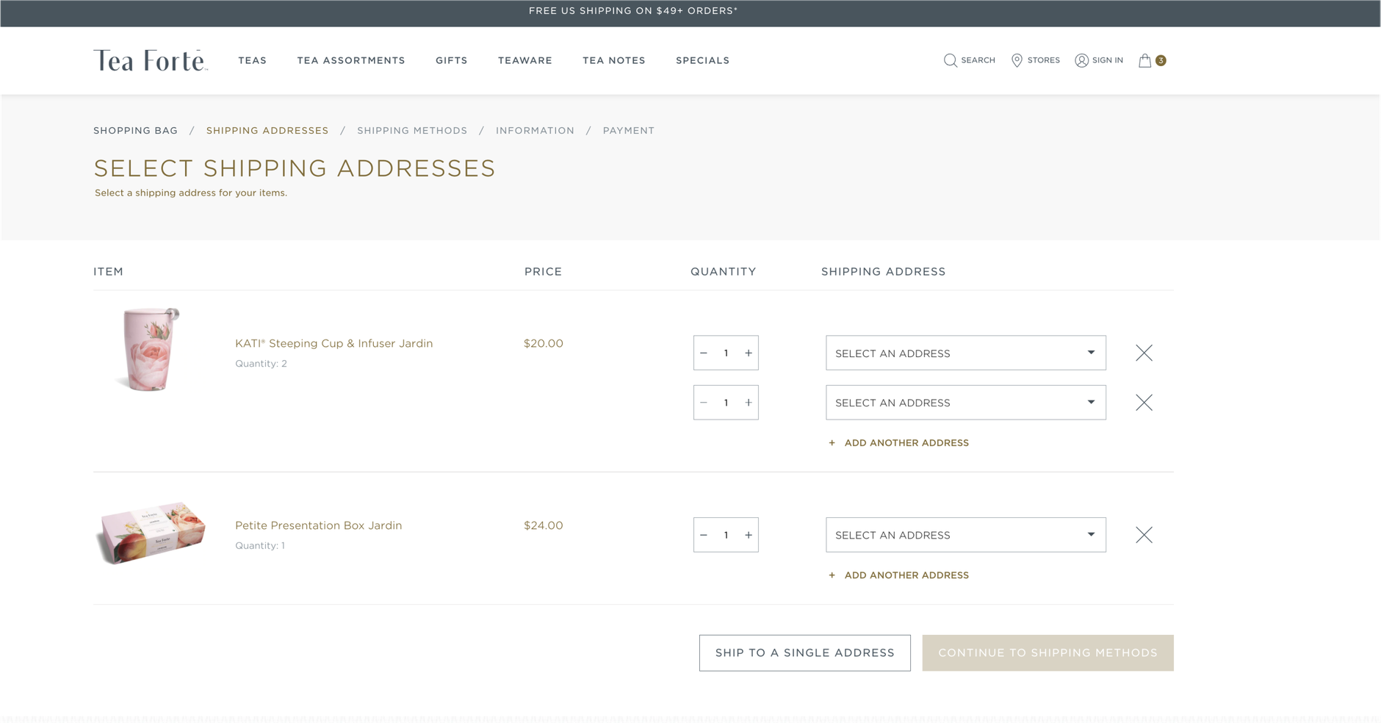Increase quantity in second KATI cup row

click(749, 402)
